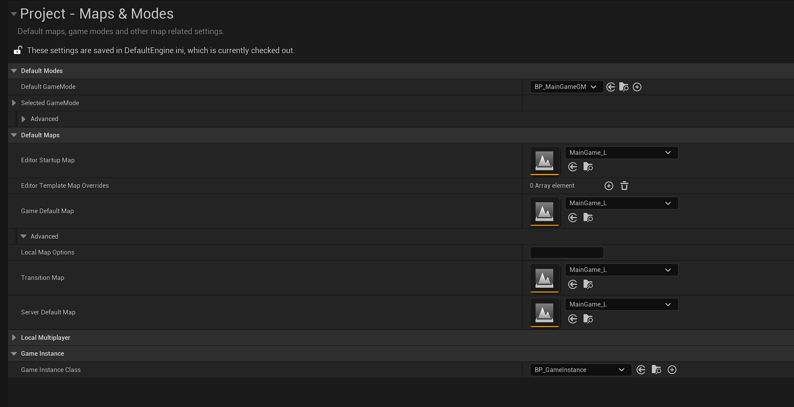Screen dimensions: 794x407
Task: Click the Local Map Options text field
Action: (x=566, y=252)
